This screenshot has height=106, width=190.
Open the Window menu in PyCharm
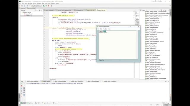[53, 4]
